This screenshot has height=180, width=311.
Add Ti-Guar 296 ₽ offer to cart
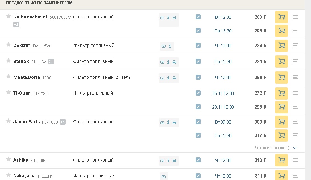coord(281,107)
